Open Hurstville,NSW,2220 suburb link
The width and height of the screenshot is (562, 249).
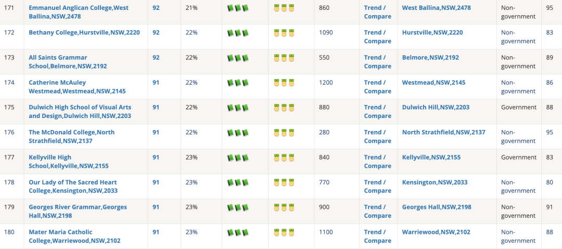coord(432,33)
